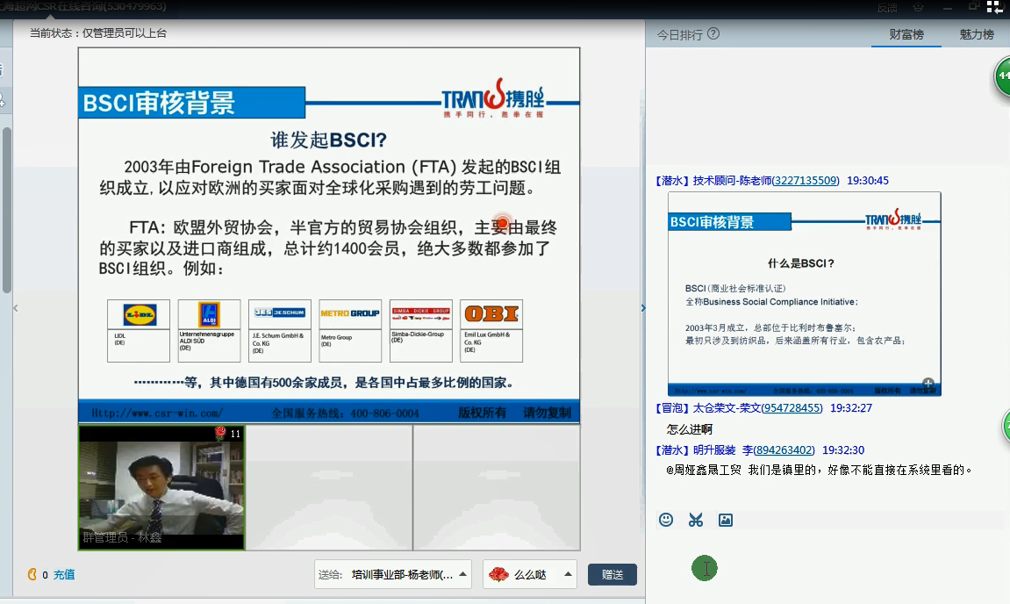1010x604 pixels.
Task: Click the chat message 怎么进啊
Action: click(689, 429)
